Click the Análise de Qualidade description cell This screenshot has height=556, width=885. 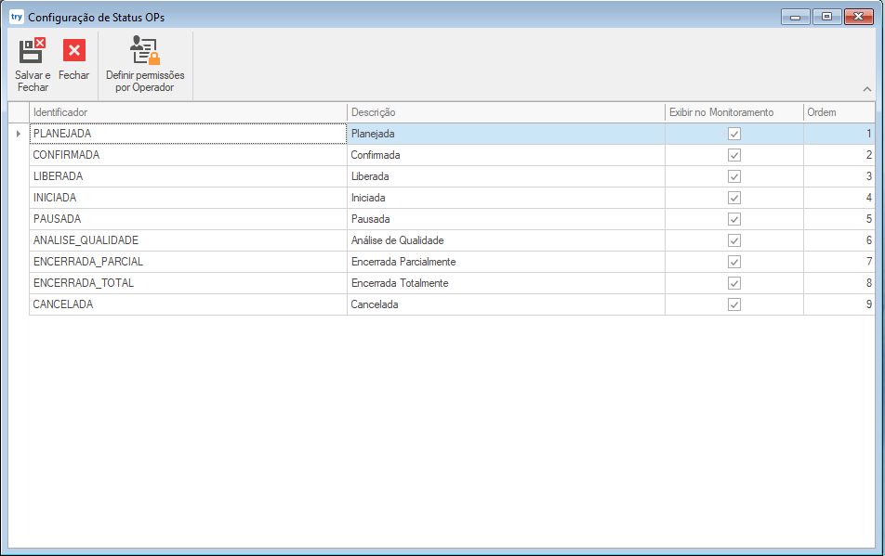pos(506,240)
